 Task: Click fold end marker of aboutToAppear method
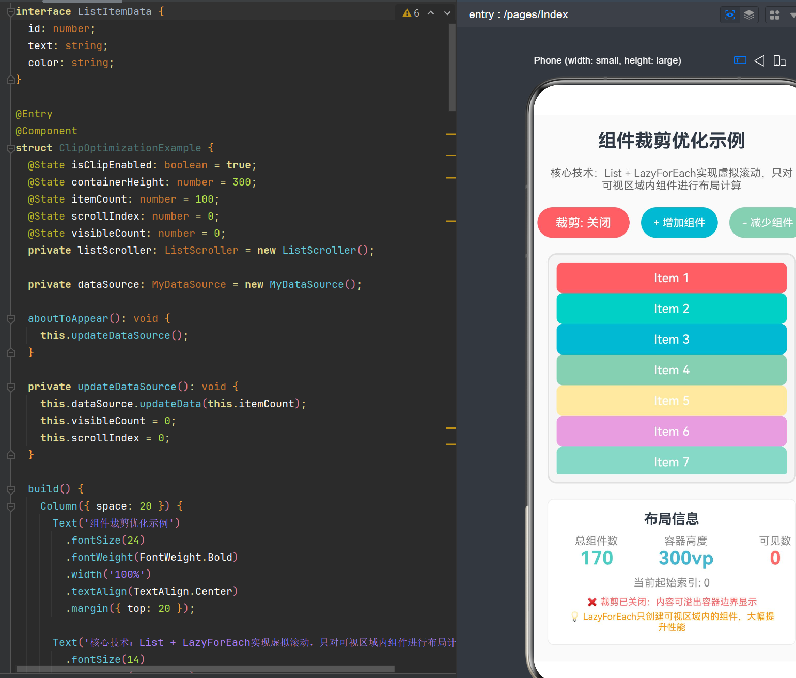11,352
